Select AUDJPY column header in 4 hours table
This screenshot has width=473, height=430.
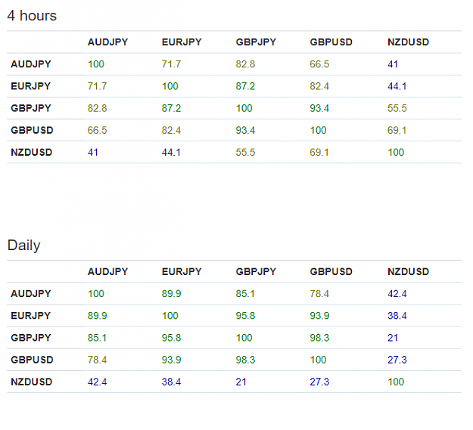click(x=107, y=42)
